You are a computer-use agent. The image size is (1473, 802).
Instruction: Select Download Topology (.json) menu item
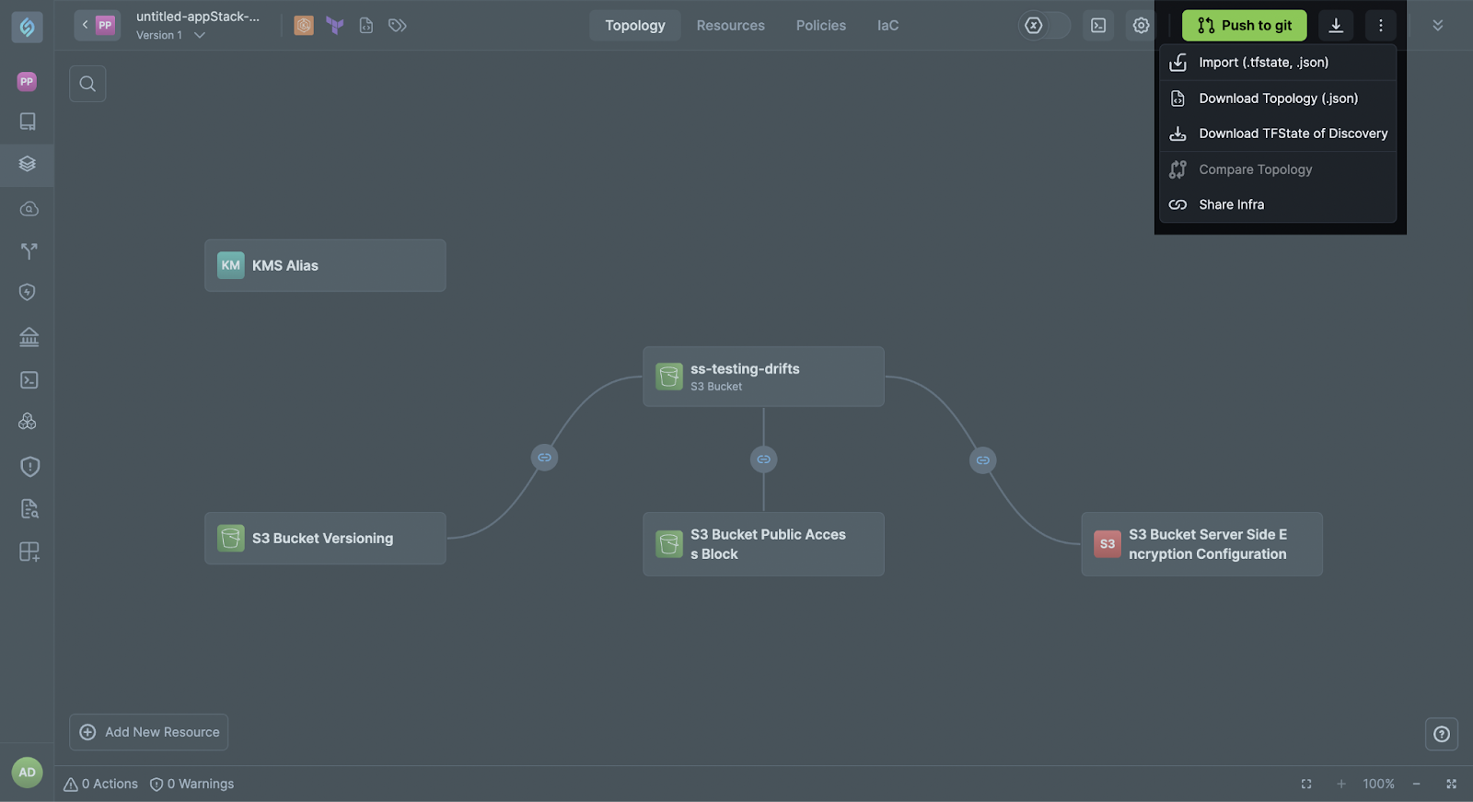click(1277, 99)
